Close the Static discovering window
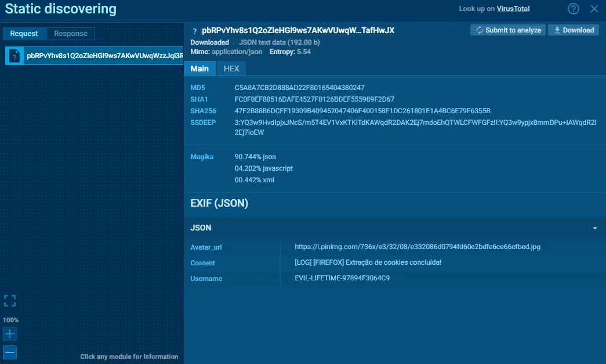 tap(594, 9)
